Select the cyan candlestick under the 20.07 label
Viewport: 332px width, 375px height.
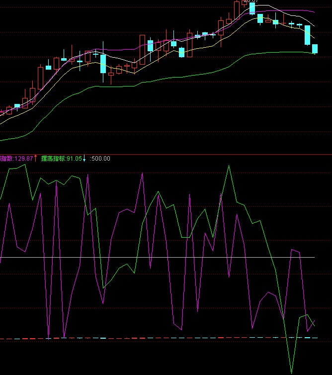252,8
